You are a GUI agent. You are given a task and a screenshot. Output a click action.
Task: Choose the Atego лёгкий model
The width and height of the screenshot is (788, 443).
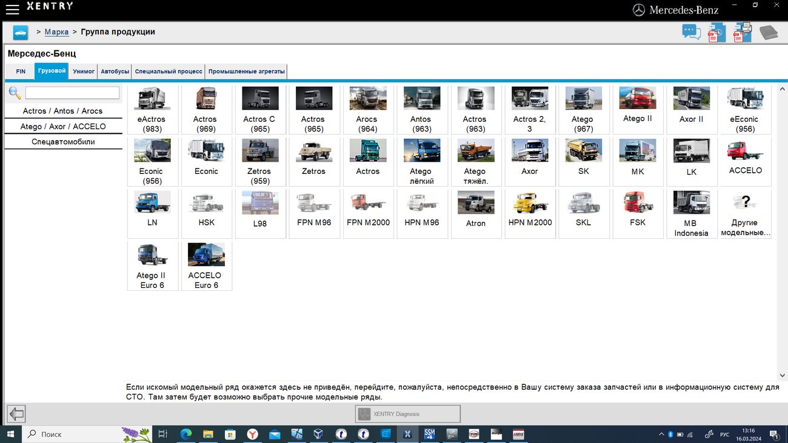click(422, 162)
